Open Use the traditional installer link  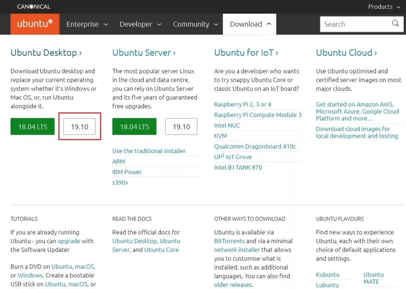click(x=149, y=151)
